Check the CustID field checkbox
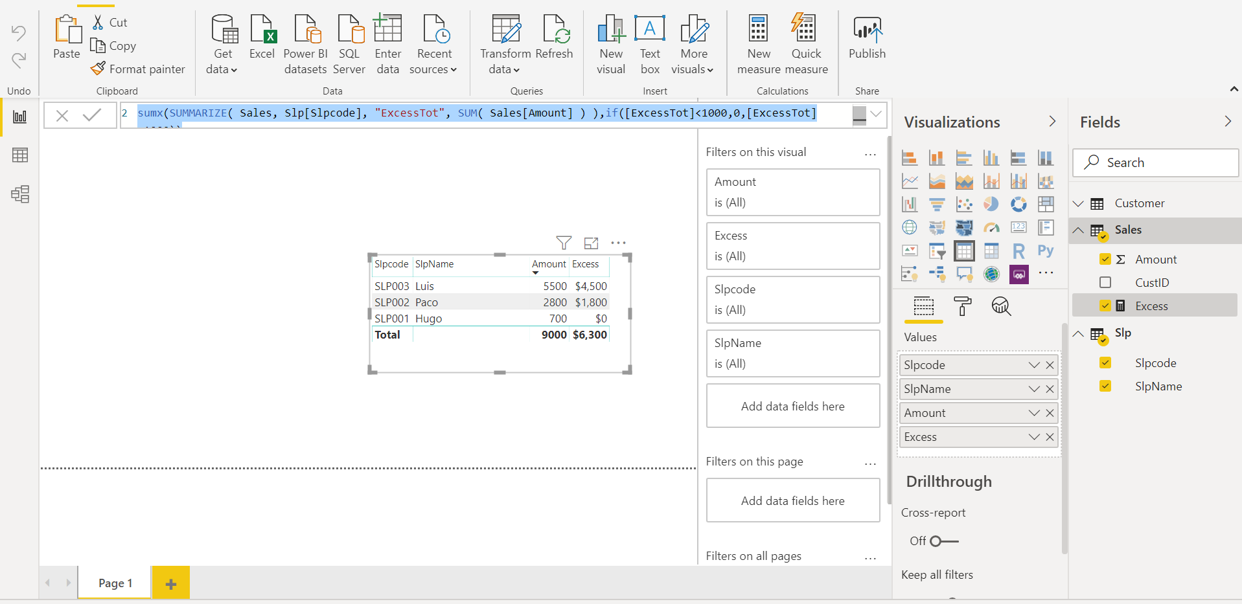Screen dimensions: 1242x604 1105,282
